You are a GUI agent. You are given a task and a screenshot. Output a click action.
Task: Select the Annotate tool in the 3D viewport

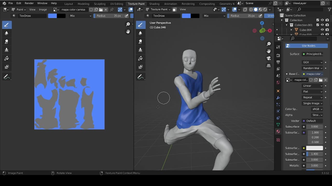tap(140, 77)
